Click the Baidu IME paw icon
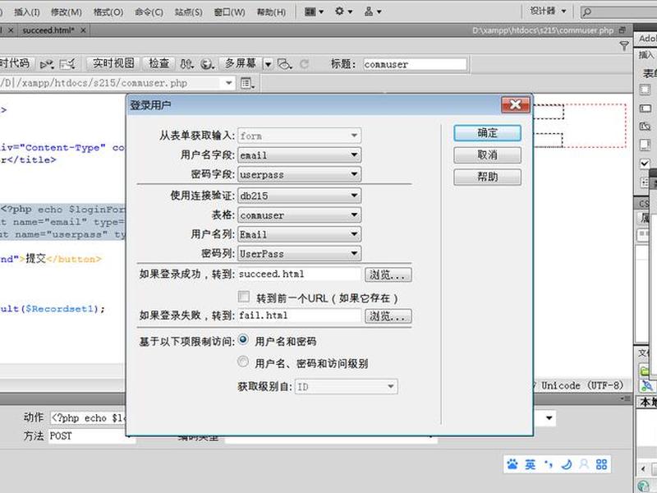Image resolution: width=657 pixels, height=493 pixels. tap(512, 464)
